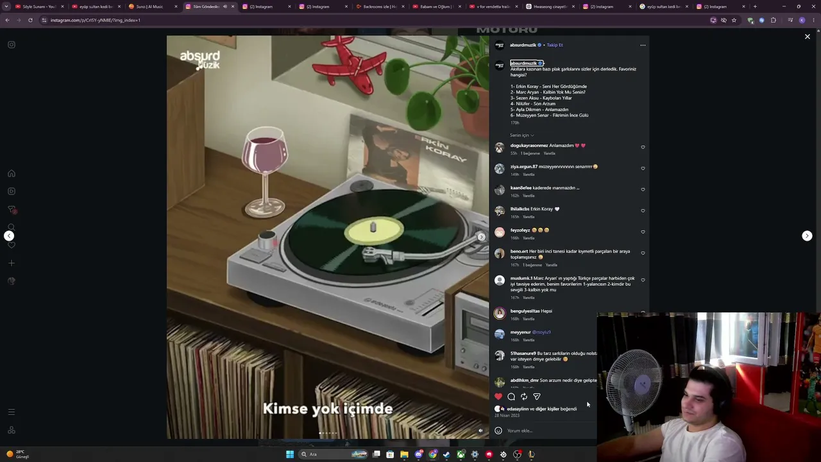The width and height of the screenshot is (821, 462).
Task: Go to the previous post arrow
Action: (9, 236)
